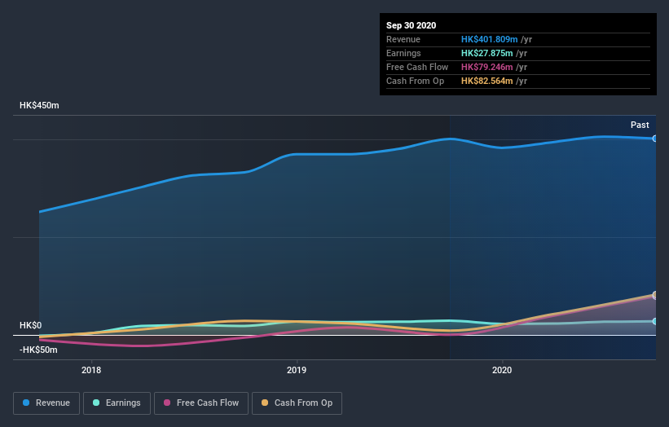Toggle the Earnings legend series
The image size is (669, 427).
pos(117,403)
